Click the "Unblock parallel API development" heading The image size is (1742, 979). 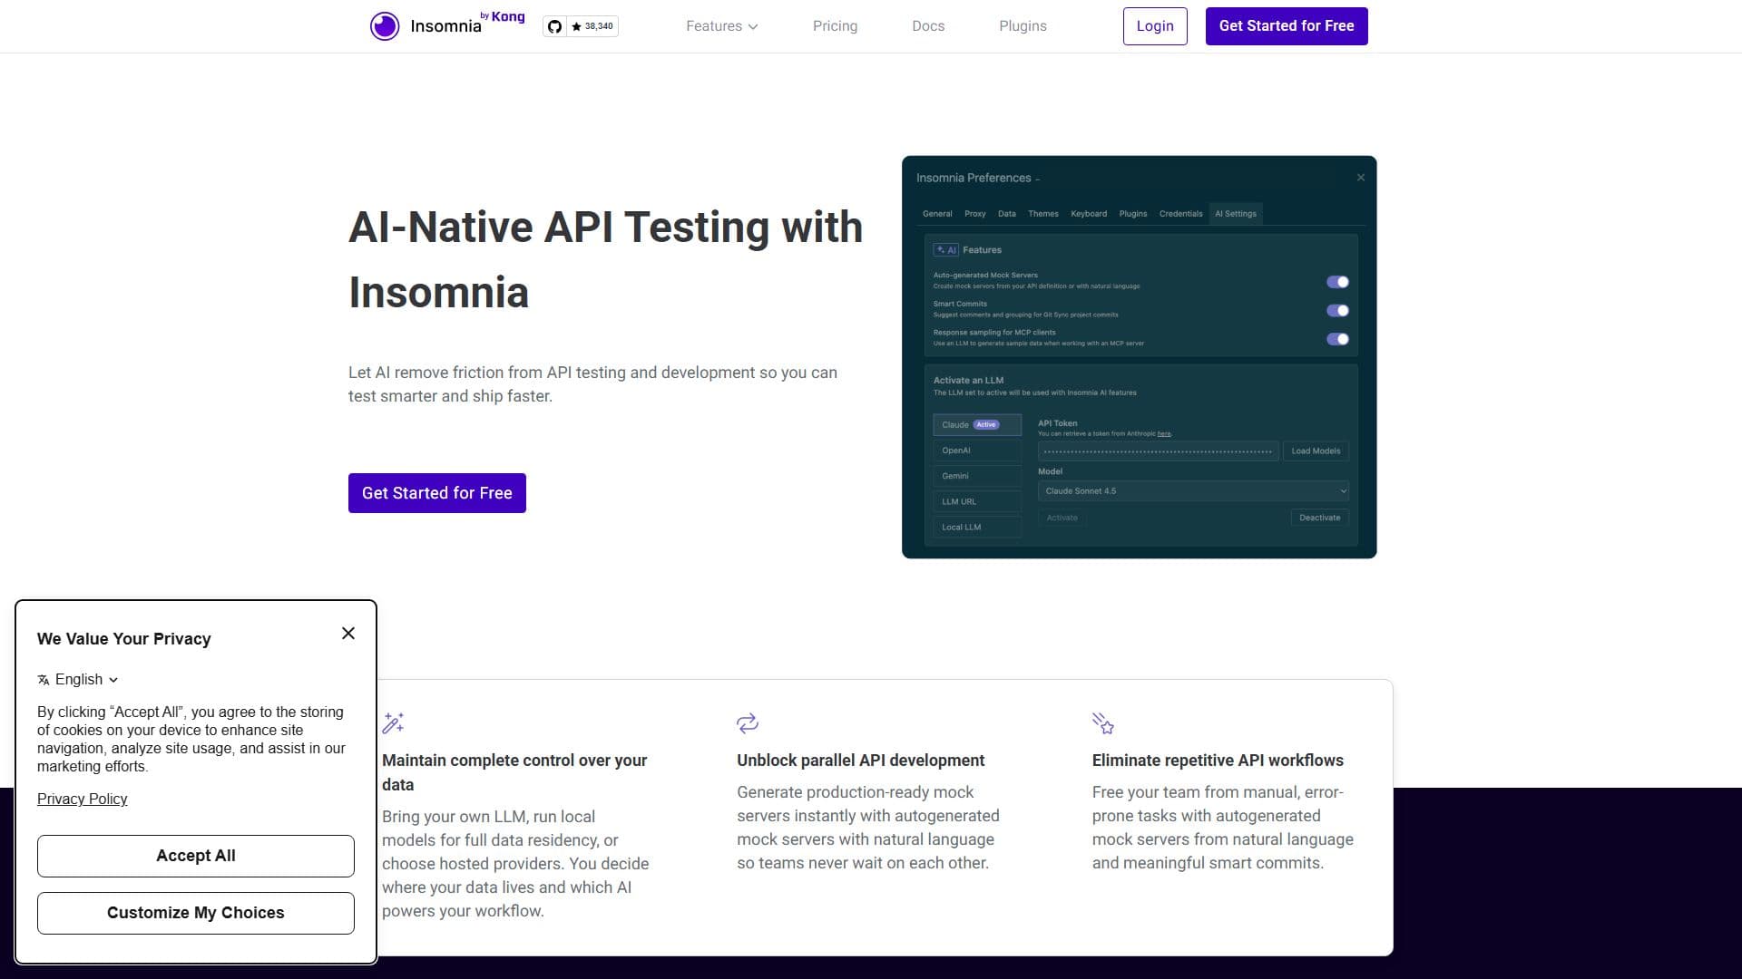tap(860, 761)
